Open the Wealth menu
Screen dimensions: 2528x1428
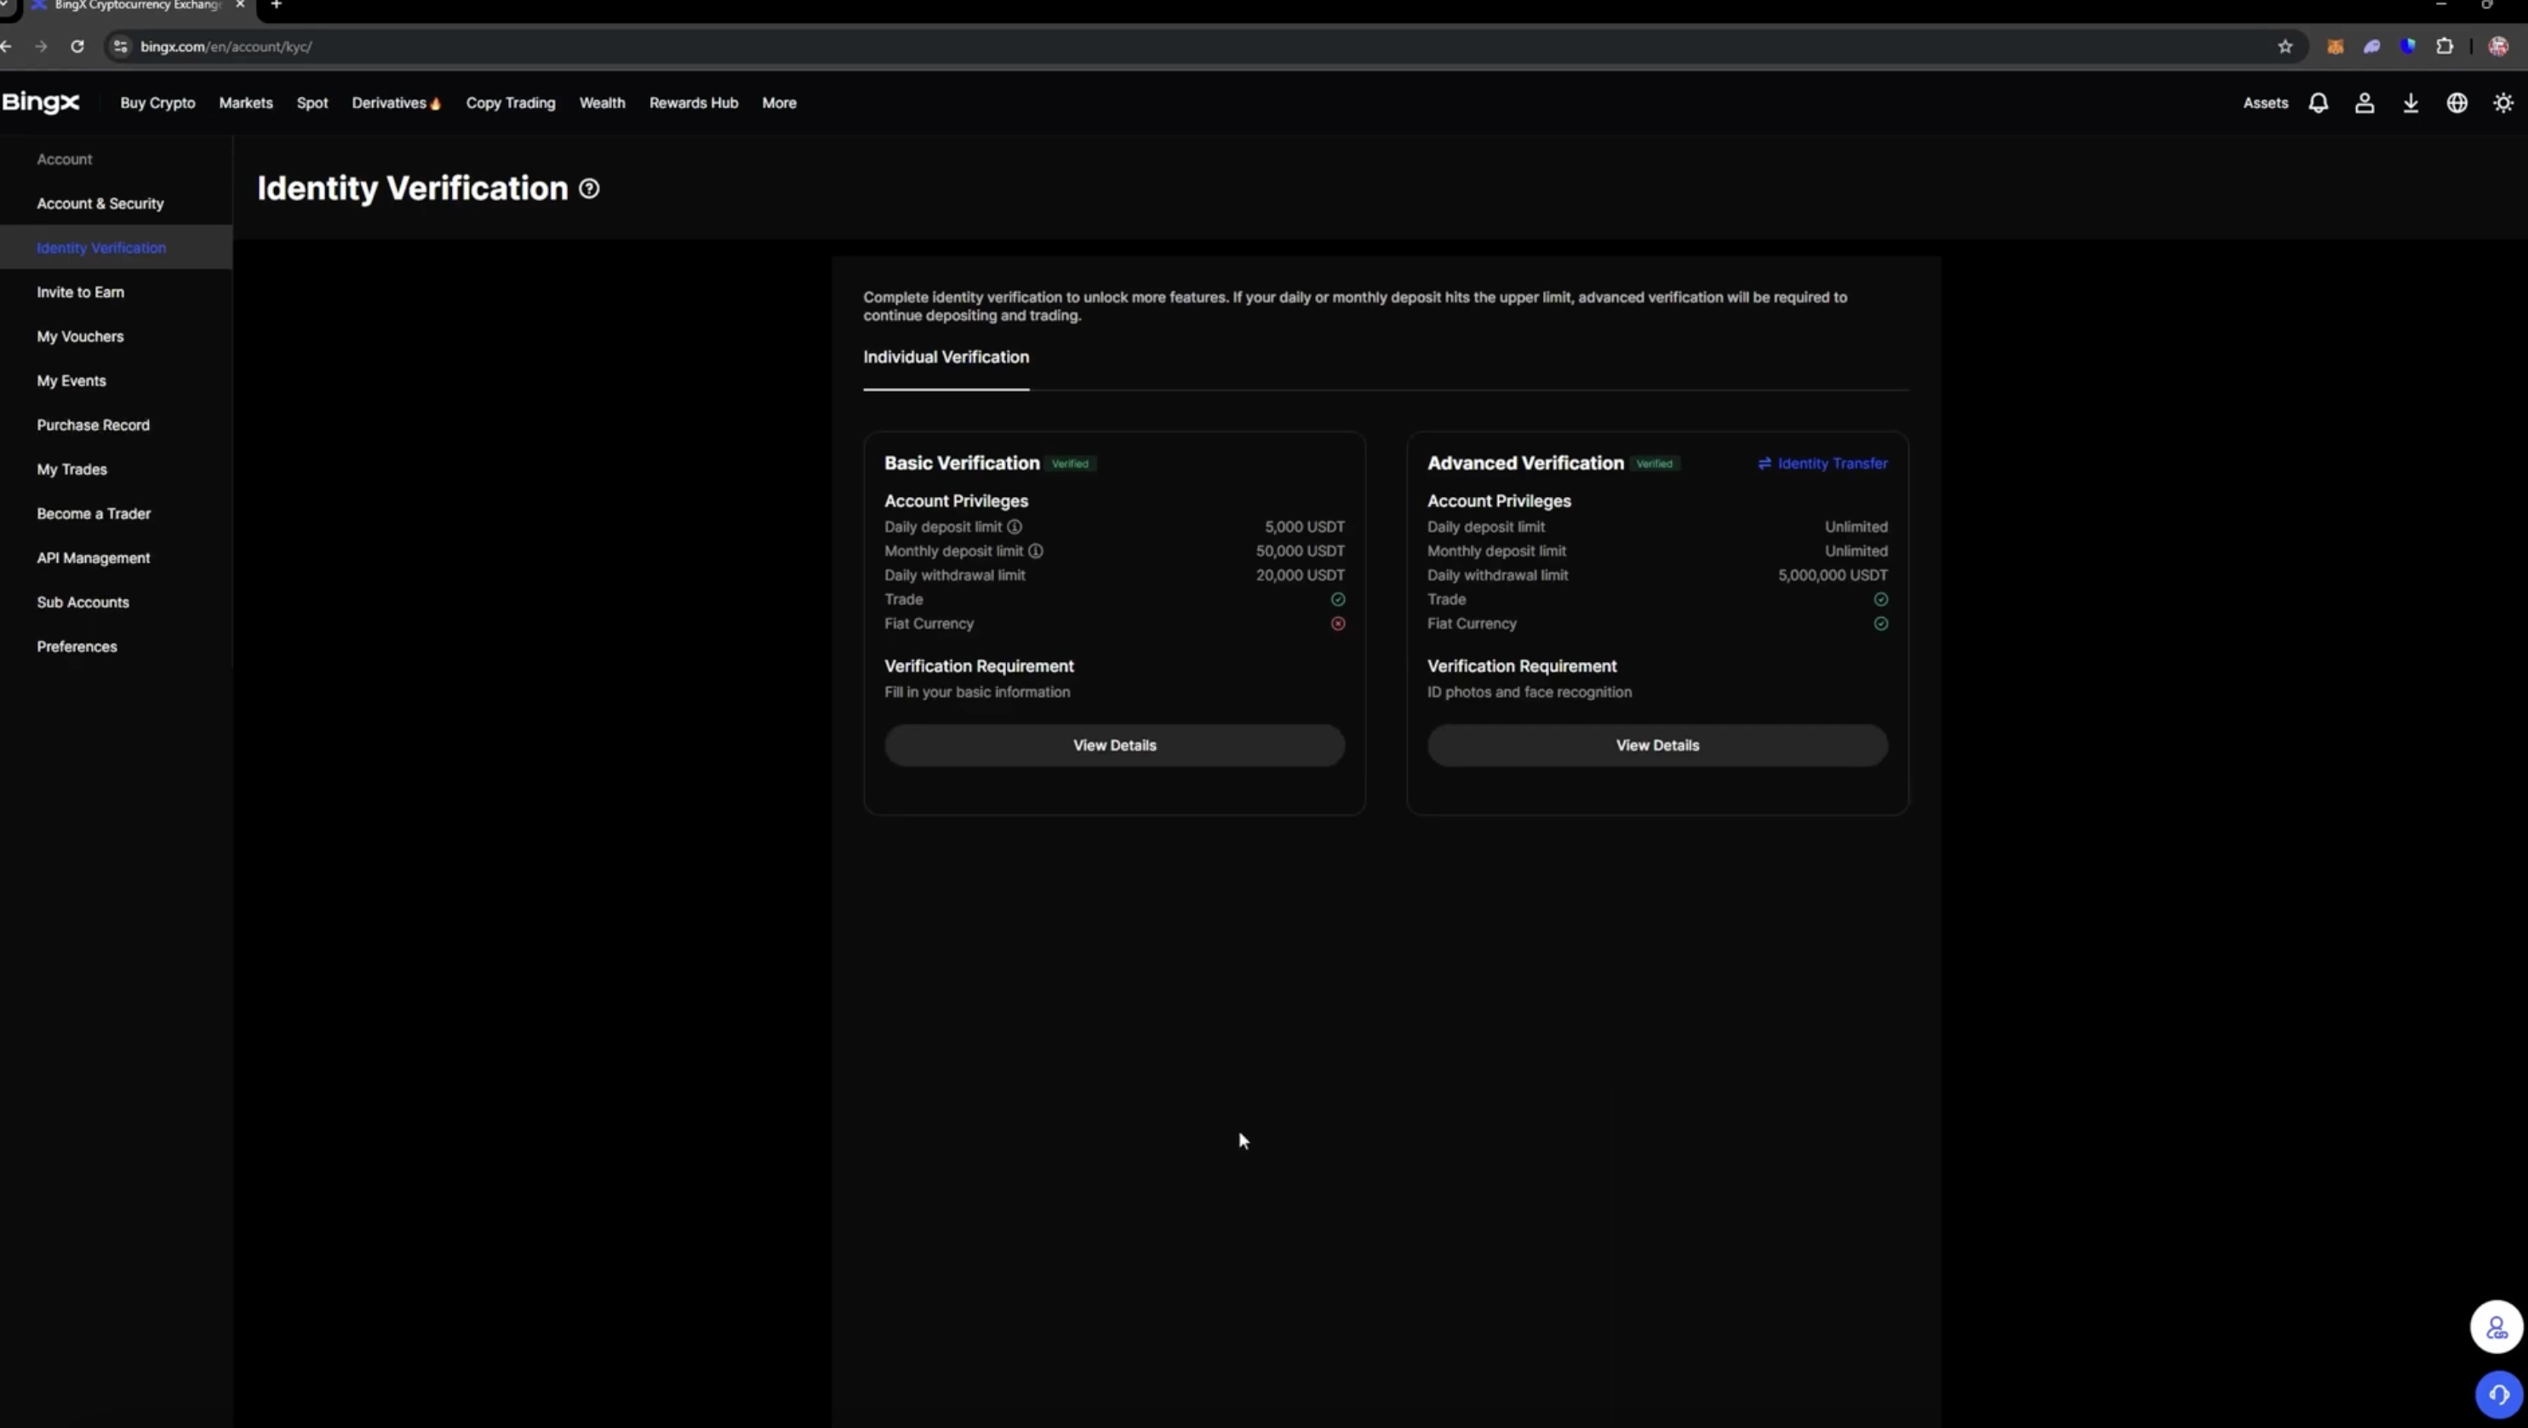pyautogui.click(x=602, y=103)
